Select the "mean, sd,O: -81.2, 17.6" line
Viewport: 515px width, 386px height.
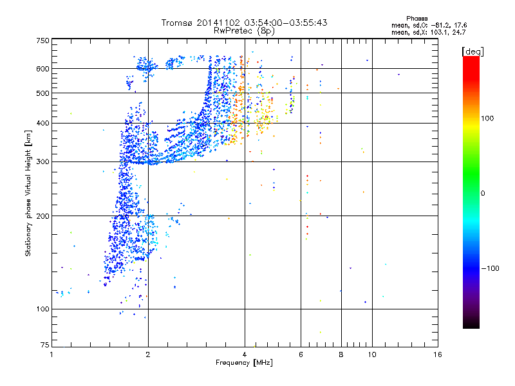[x=429, y=25]
